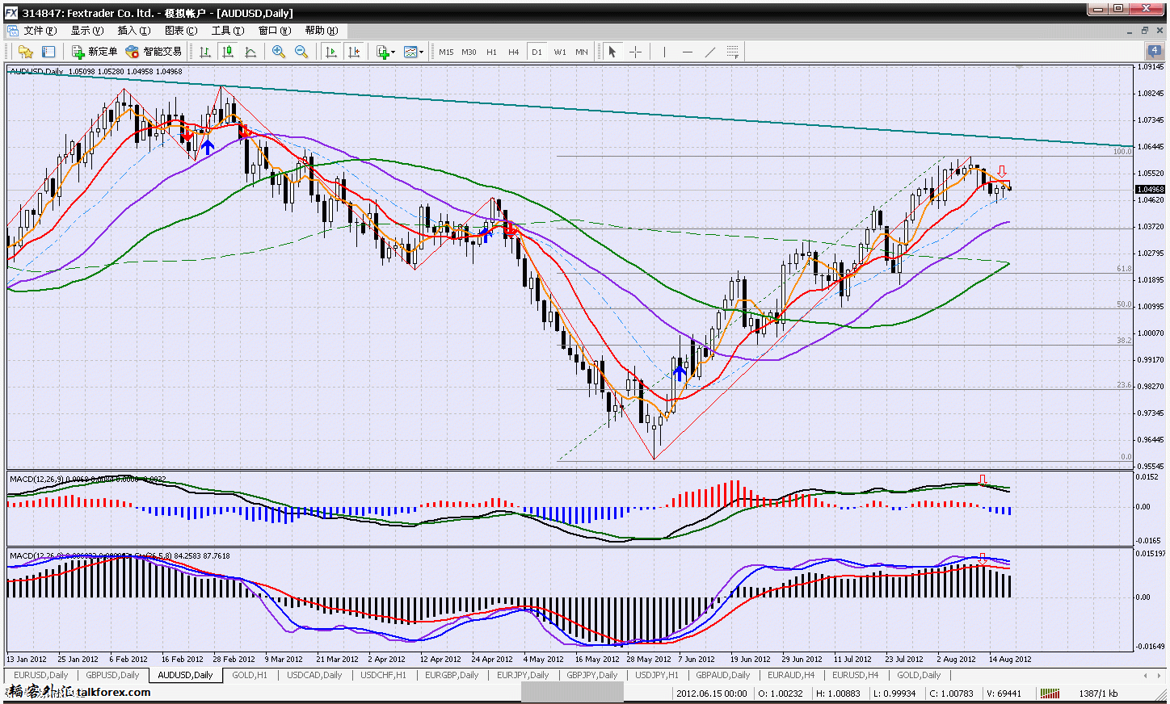
Task: Switch to the EURUSD,H4 chart tab
Action: 856,675
